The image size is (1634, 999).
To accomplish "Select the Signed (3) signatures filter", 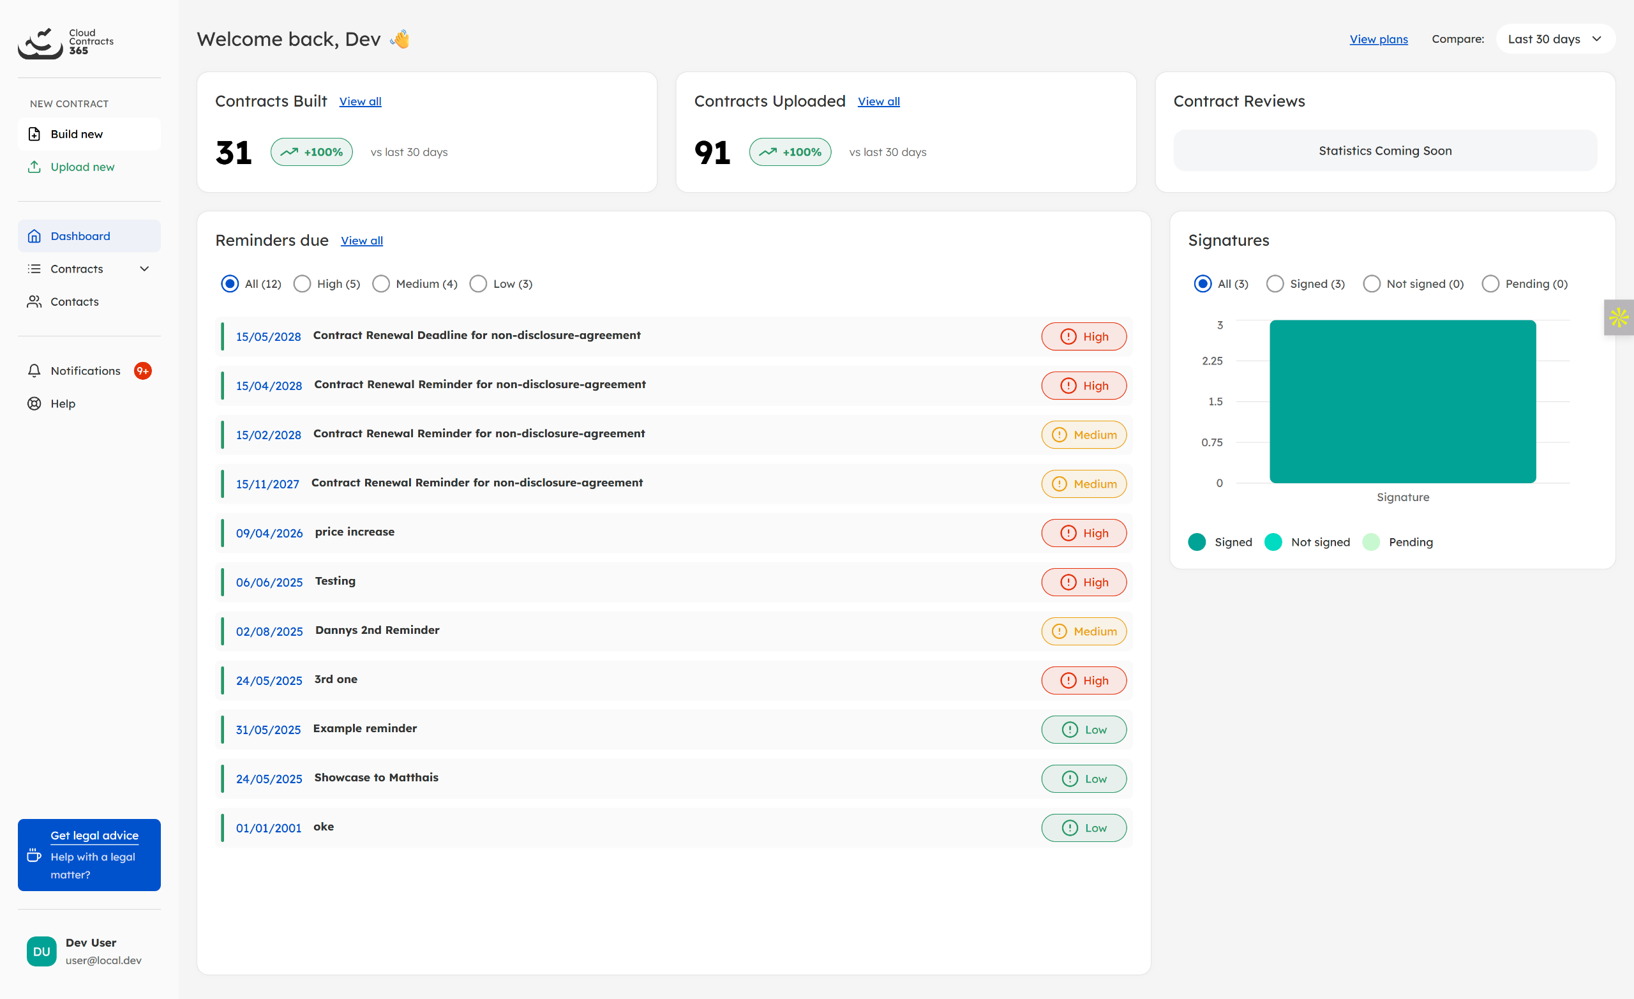I will pyautogui.click(x=1275, y=284).
